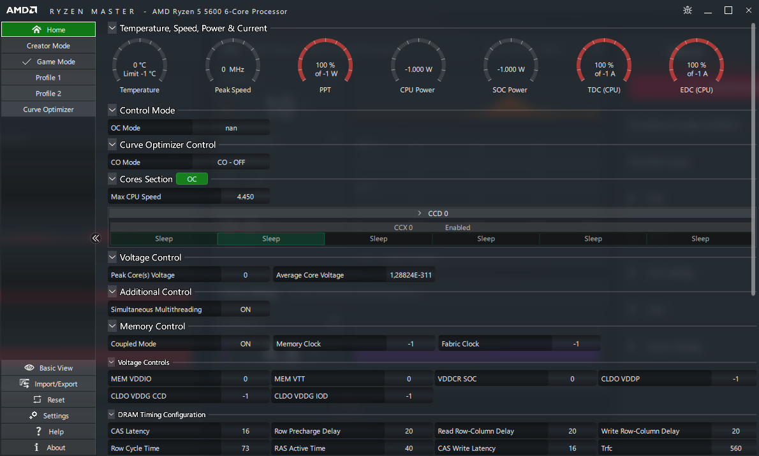Collapse the sidebar with double-chevron icon
759x456 pixels.
click(x=96, y=238)
